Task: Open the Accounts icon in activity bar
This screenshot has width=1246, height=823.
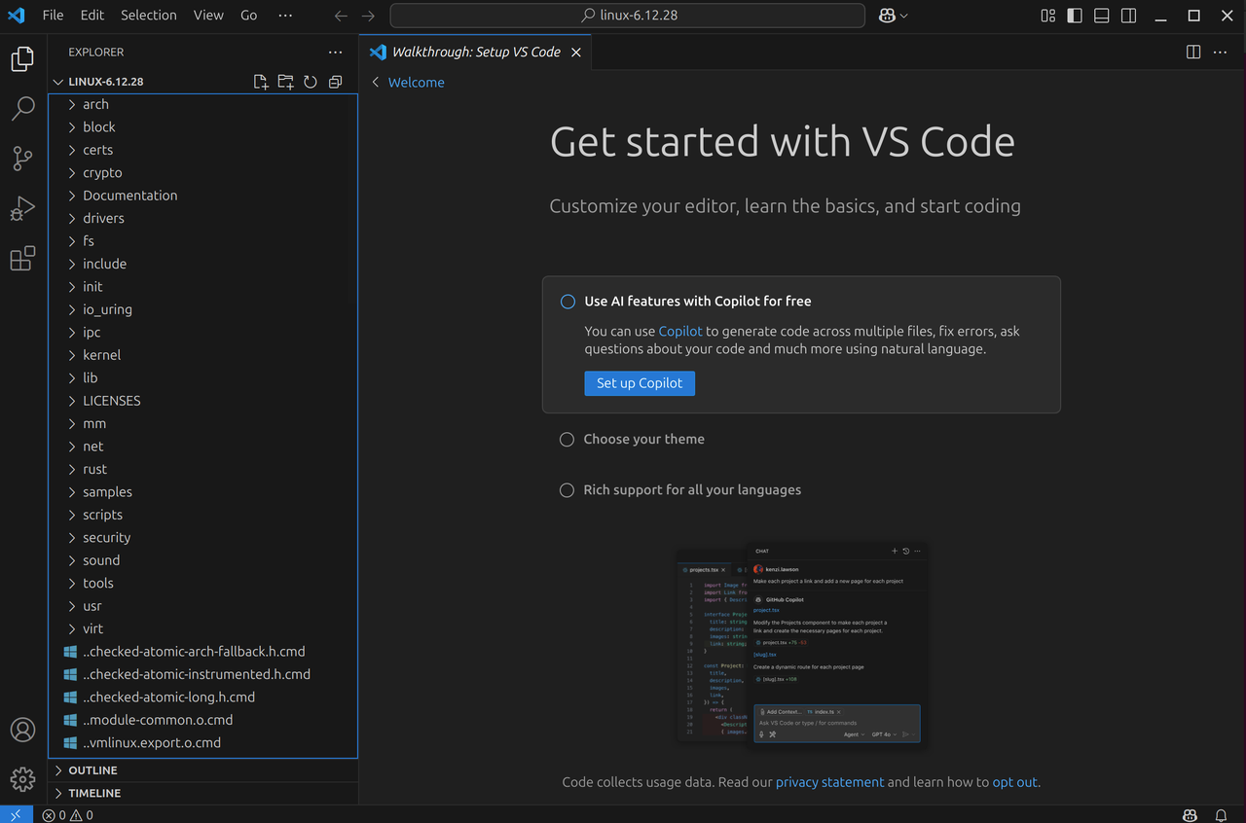Action: 22,730
